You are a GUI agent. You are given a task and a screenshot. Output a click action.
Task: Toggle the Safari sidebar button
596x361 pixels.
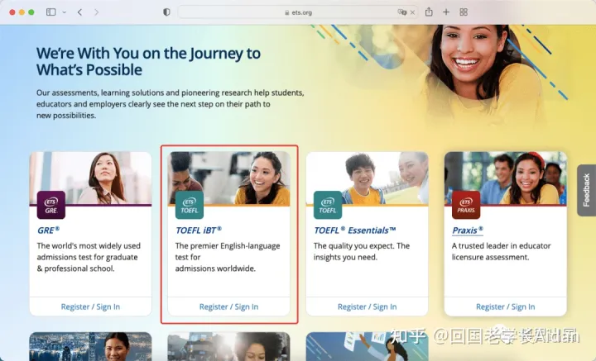point(51,12)
